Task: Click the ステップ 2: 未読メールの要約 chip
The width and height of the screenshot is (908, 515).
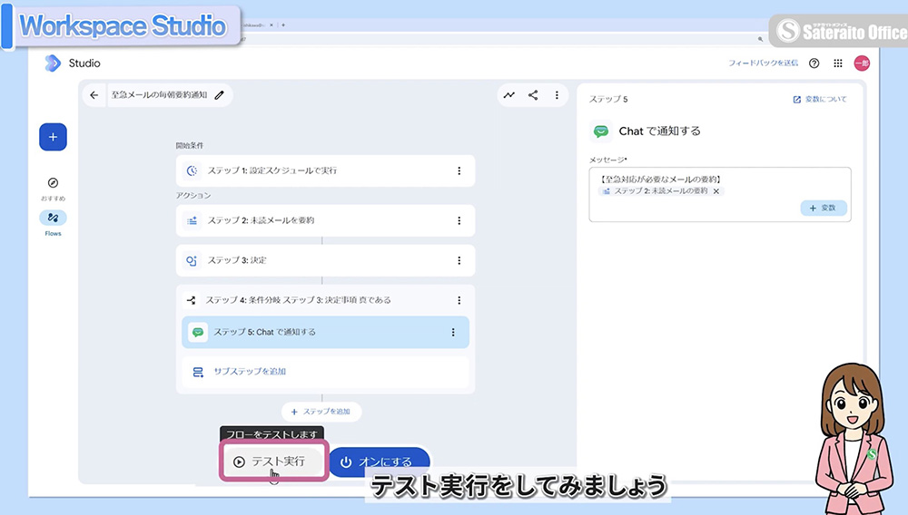Action: (x=660, y=191)
